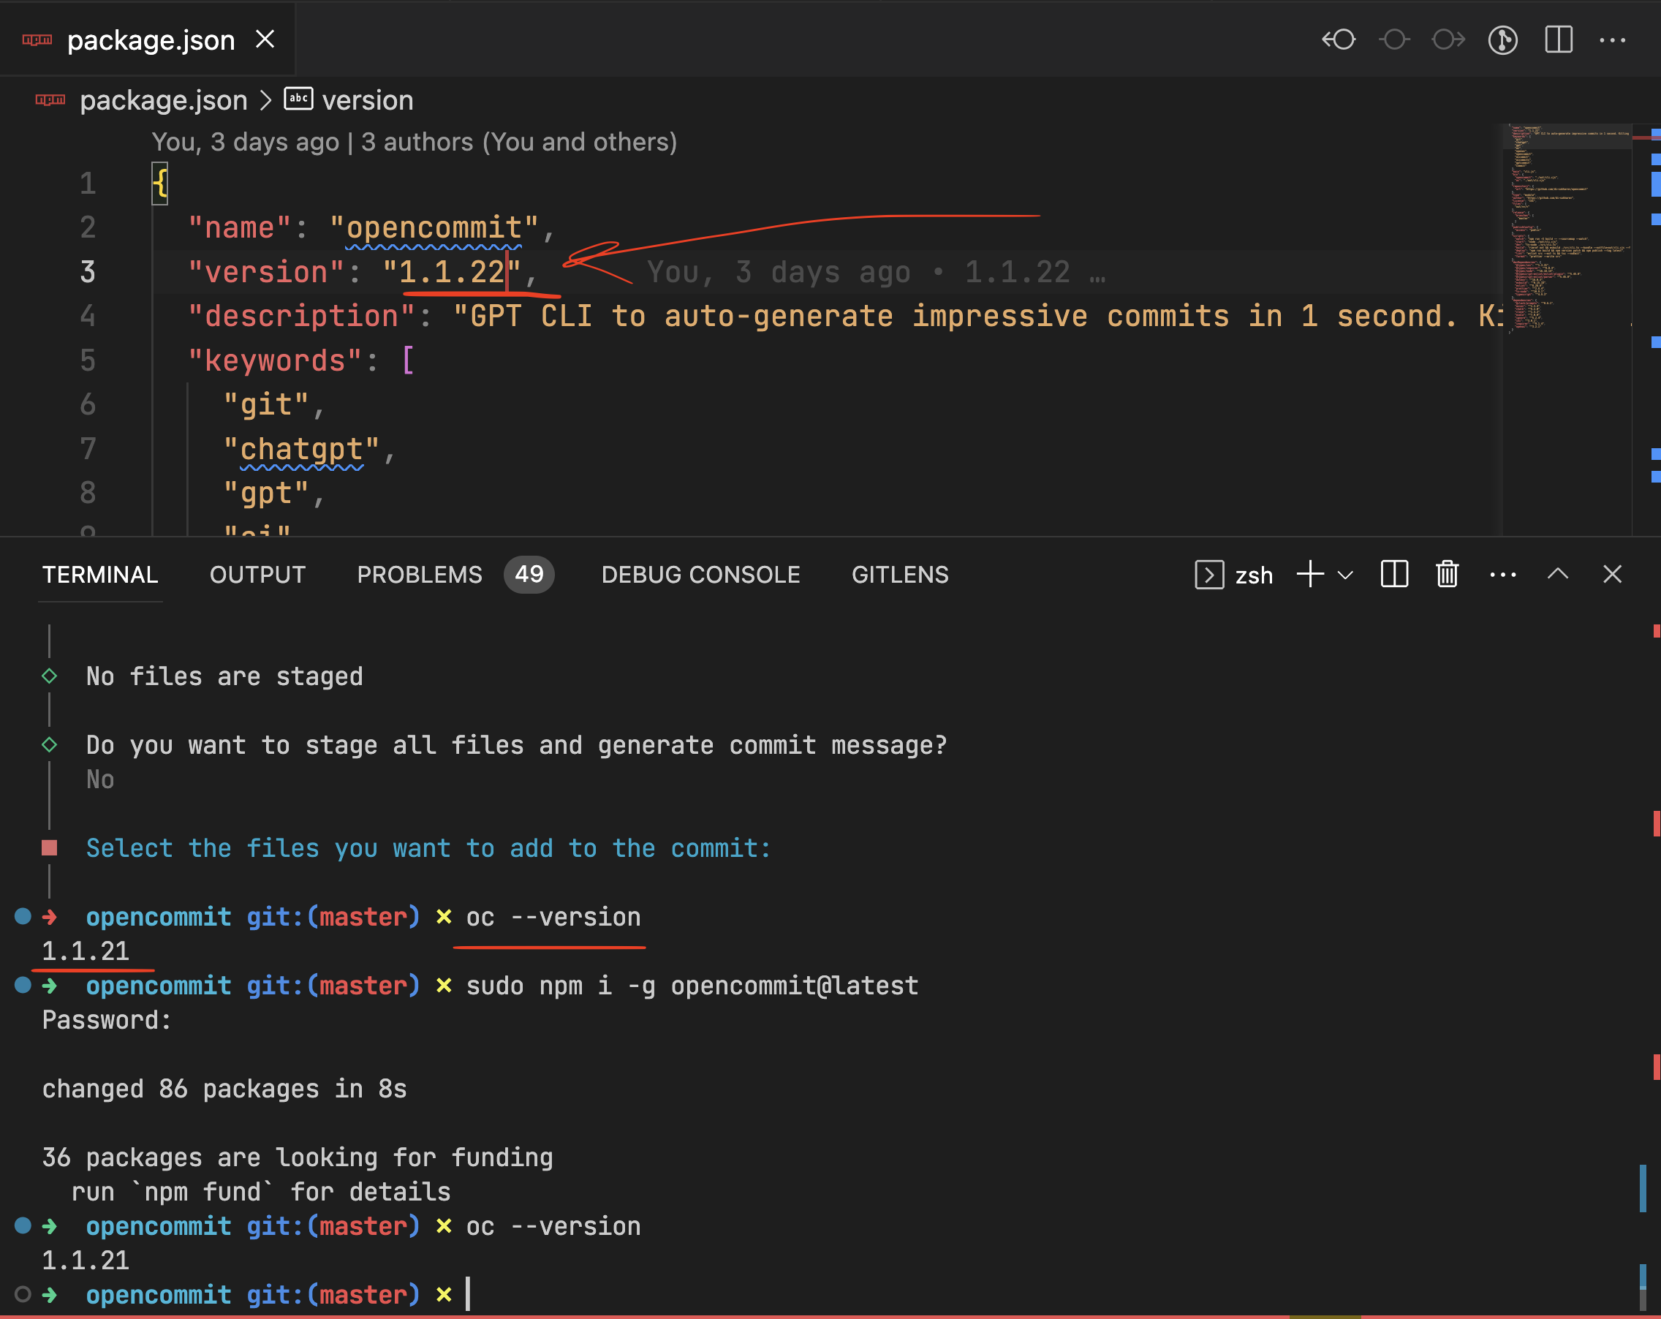Switch to the DEBUG CONSOLE tab
The width and height of the screenshot is (1661, 1319).
point(700,575)
